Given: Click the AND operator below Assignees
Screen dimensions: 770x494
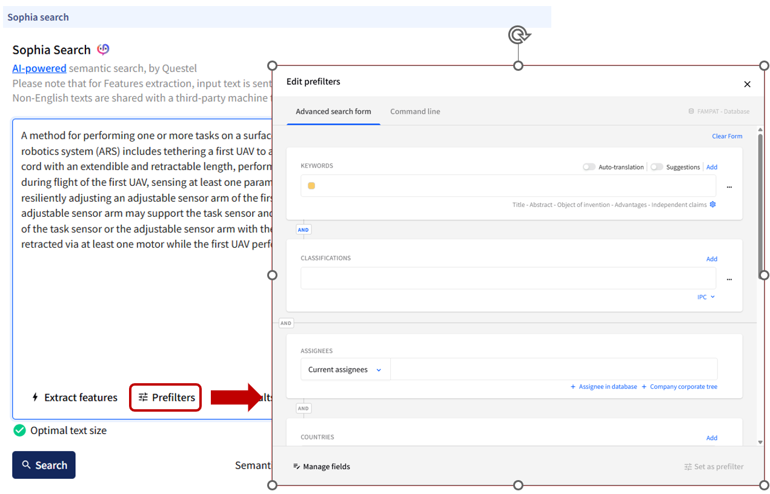Looking at the screenshot, I should tap(304, 409).
